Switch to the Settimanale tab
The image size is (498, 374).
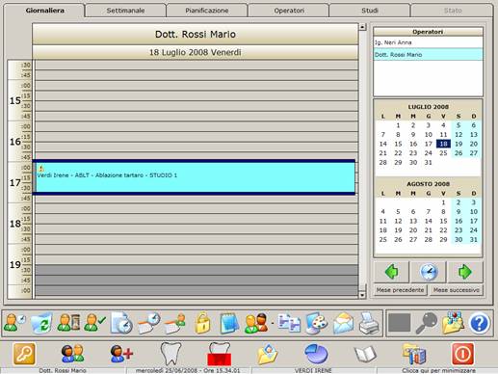pos(125,11)
